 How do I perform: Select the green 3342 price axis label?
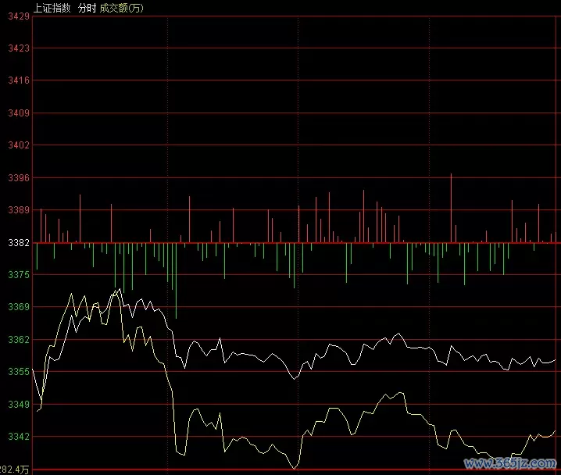tap(15, 437)
